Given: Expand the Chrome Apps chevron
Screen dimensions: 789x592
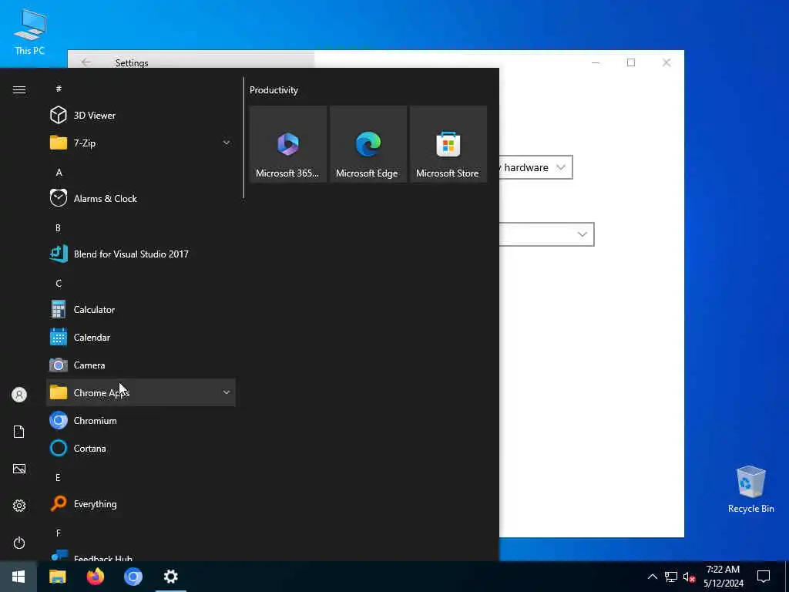Looking at the screenshot, I should [x=227, y=392].
